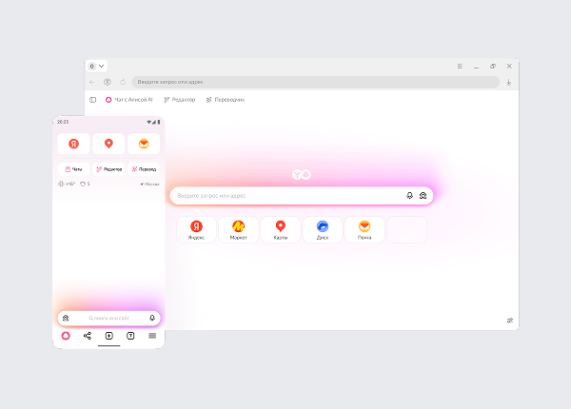Open Редактор button on the phone
The image size is (571, 409).
[108, 169]
